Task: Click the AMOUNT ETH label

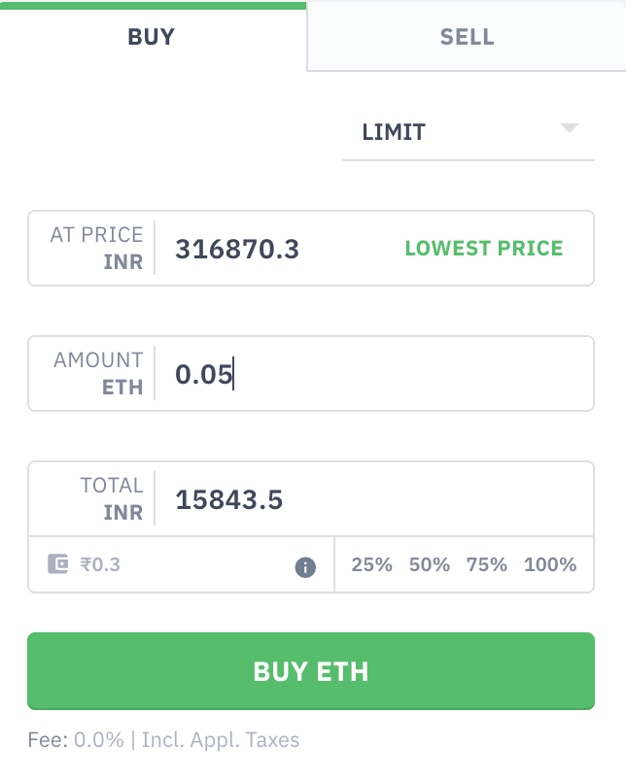Action: coord(99,374)
